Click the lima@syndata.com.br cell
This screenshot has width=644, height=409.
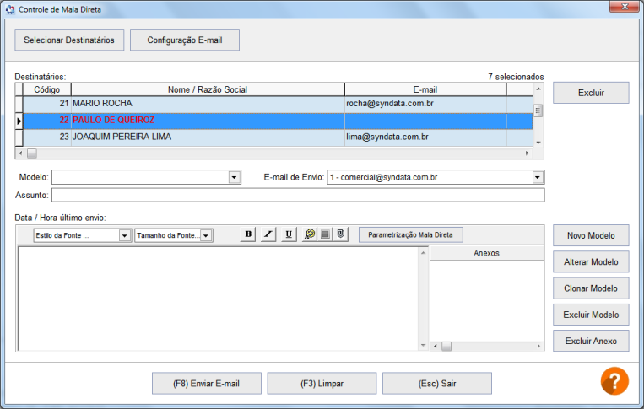[425, 137]
